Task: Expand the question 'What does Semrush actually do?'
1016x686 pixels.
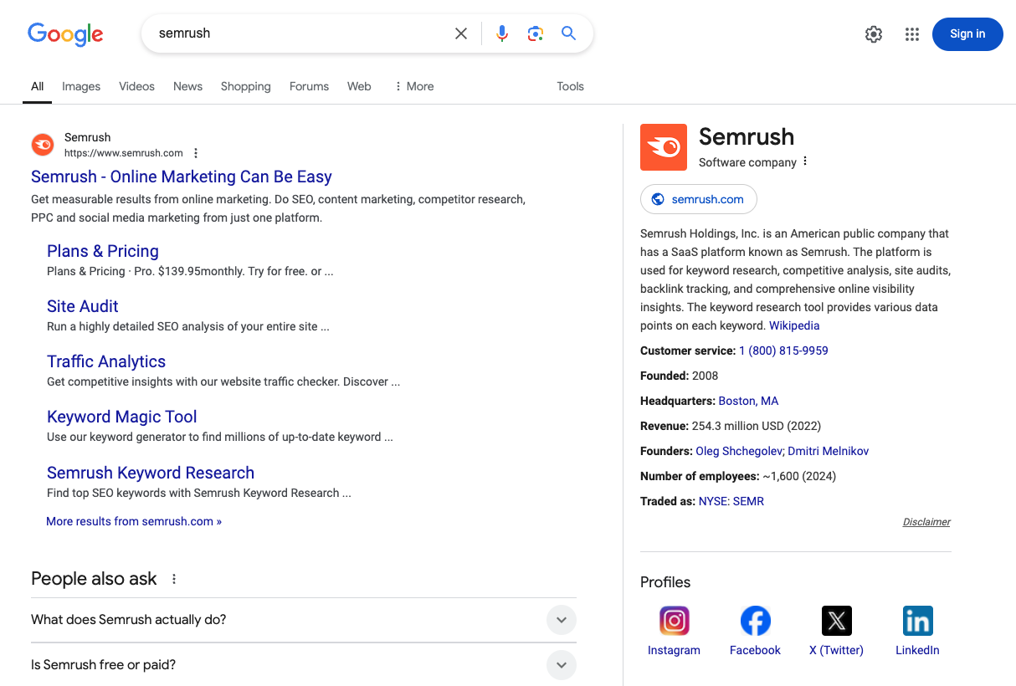Action: tap(562, 620)
